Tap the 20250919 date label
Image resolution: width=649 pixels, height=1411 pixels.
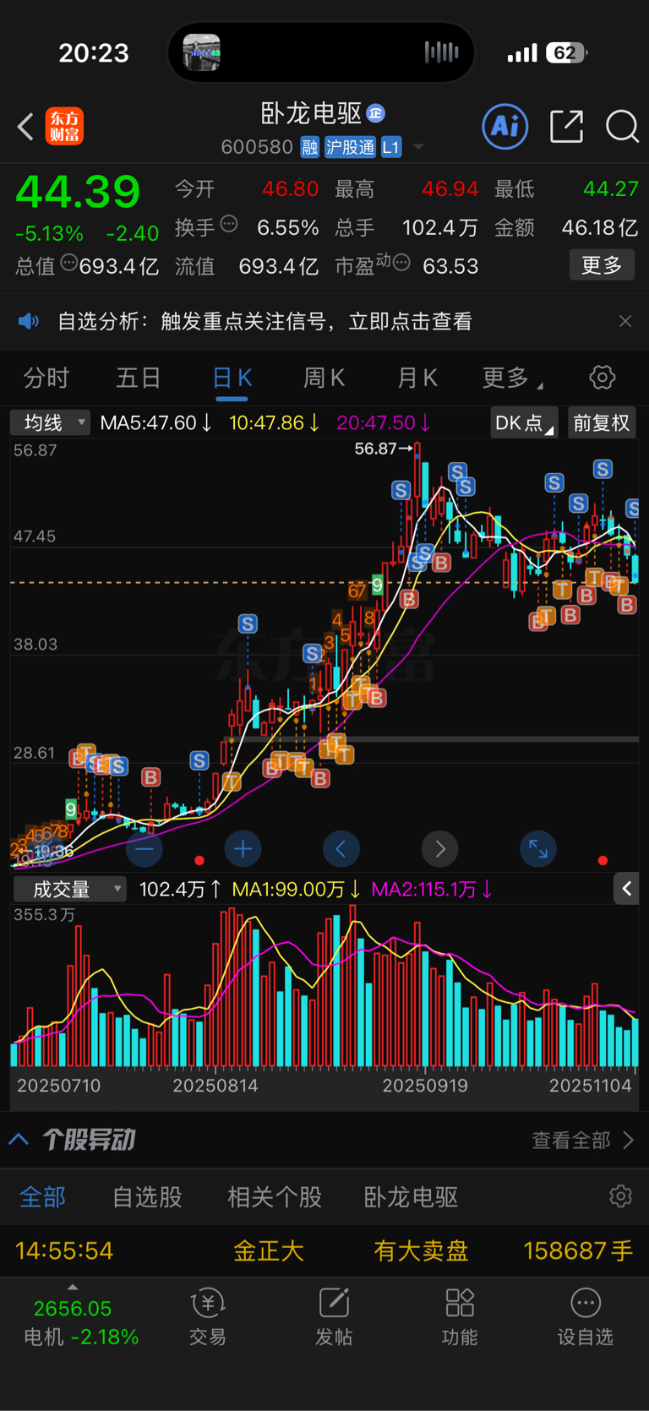click(x=425, y=1086)
